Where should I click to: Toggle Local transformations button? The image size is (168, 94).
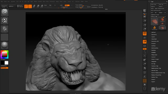coord(145,42)
